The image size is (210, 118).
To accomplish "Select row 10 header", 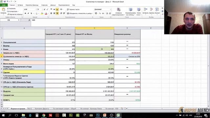I will click(x=1, y=72).
